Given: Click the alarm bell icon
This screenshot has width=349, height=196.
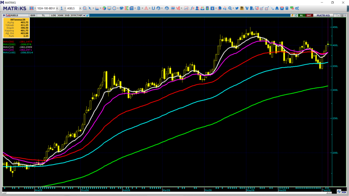Looking at the screenshot, I should [x=277, y=8].
